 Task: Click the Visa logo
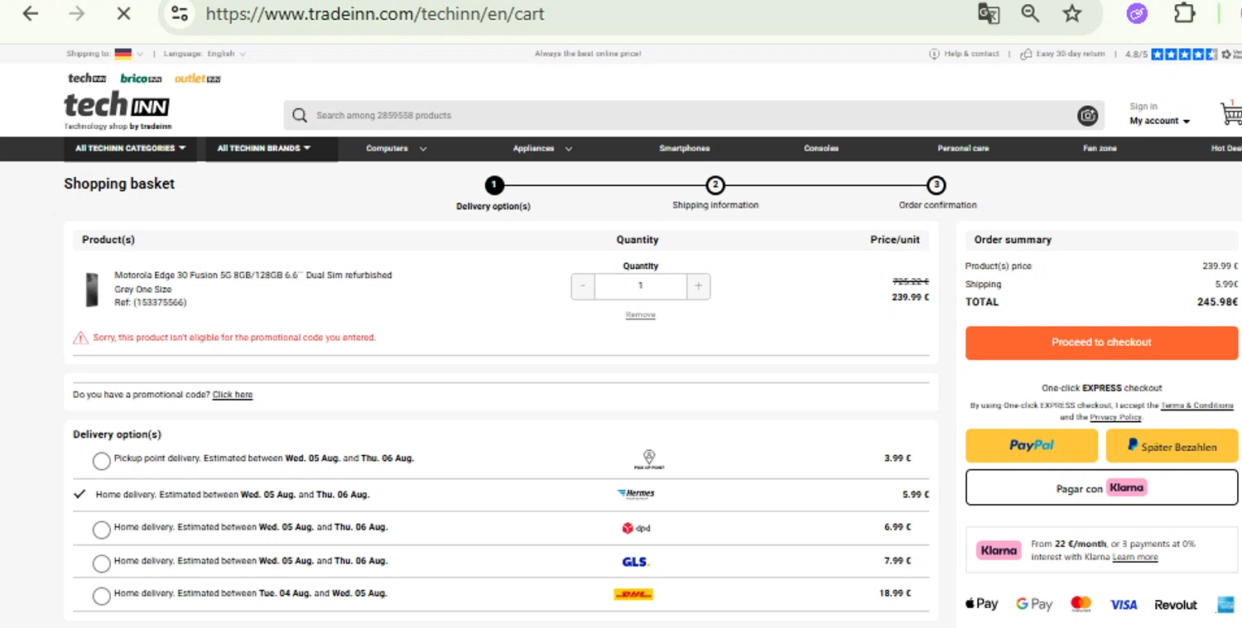pos(1124,605)
